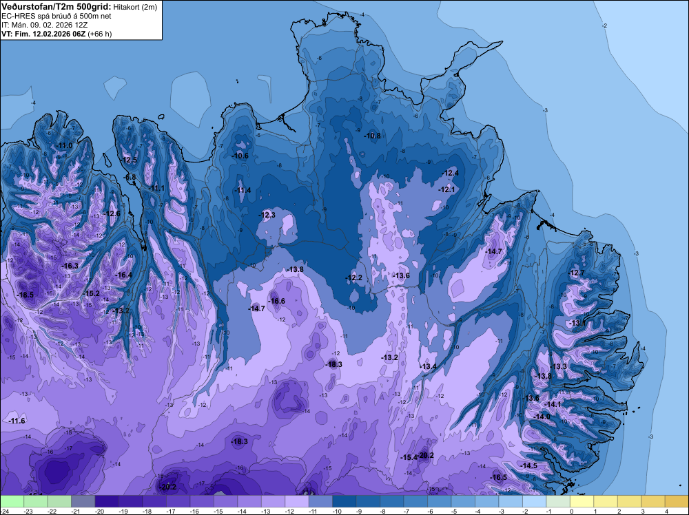Viewport: 689px width, 515px height.
Task: Select the -16.5 temperature reading
Action: tap(499, 477)
